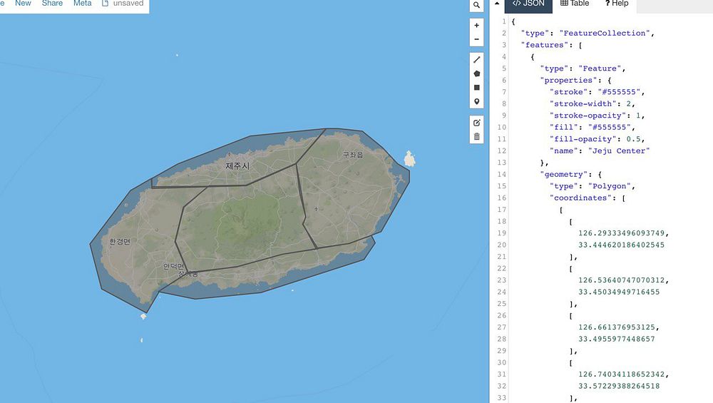Viewport: 713px width, 403px height.
Task: Switch to the Table tab
Action: 575,4
